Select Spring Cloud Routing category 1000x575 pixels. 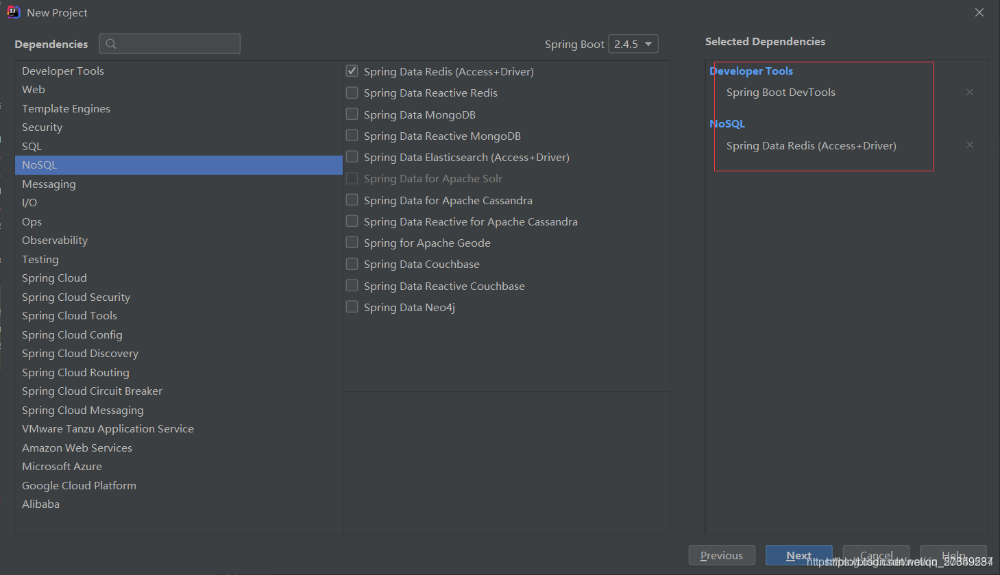click(178, 372)
